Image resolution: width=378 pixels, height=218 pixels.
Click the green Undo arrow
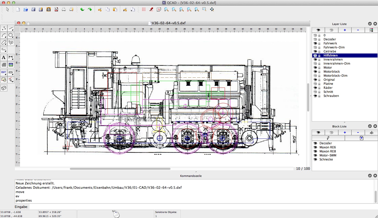(x=82, y=10)
